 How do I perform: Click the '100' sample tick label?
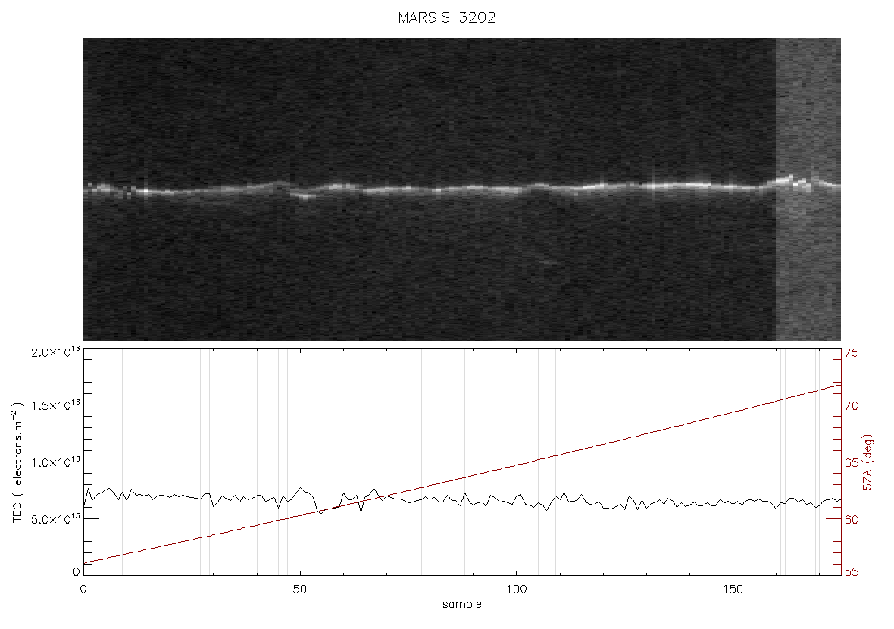tap(516, 590)
